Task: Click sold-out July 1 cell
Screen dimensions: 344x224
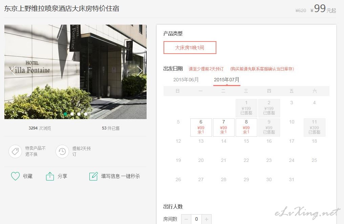Action: click(246, 108)
